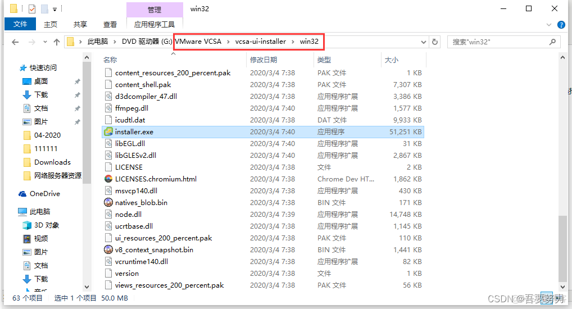Open Explorer help question mark
This screenshot has height=309, width=572.
(x=561, y=25)
